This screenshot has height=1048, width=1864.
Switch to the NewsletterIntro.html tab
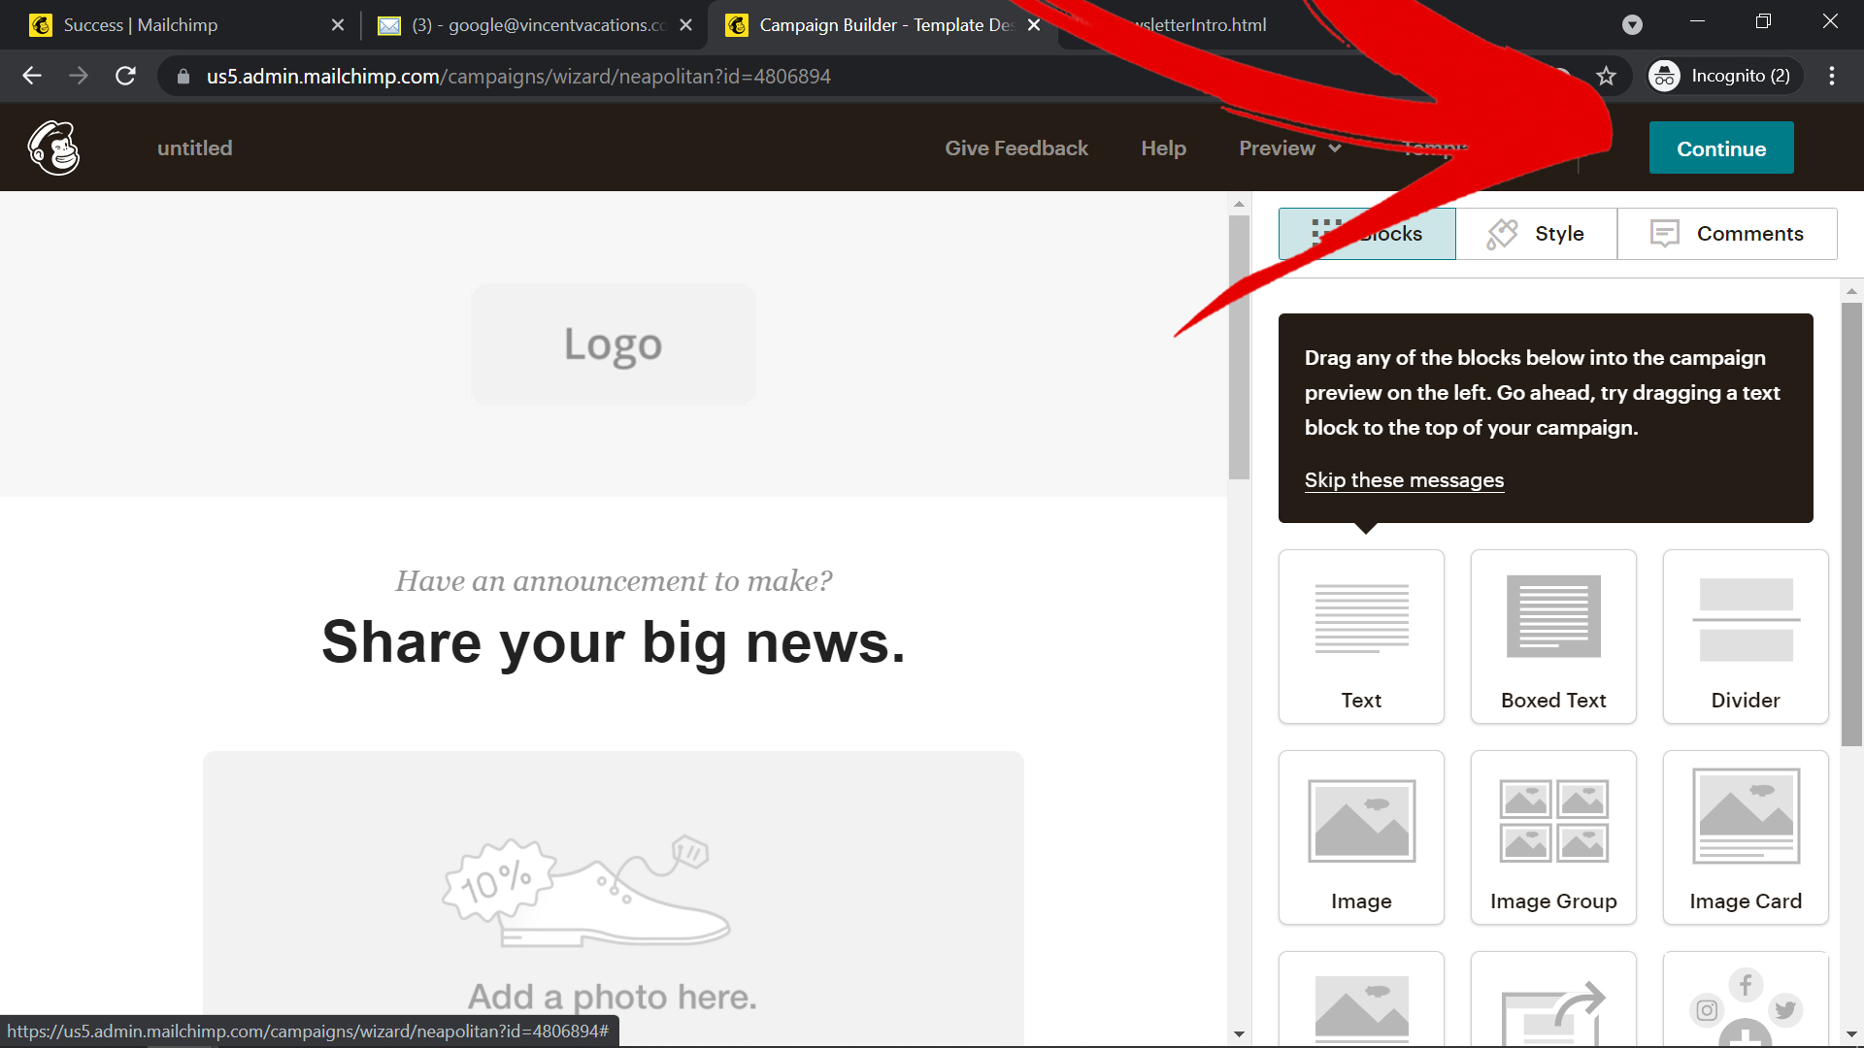1199,25
